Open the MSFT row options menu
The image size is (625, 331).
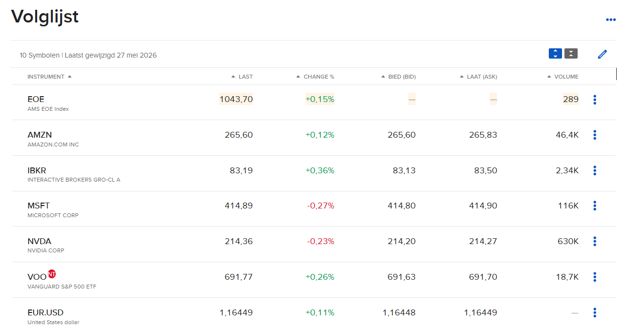[595, 206]
